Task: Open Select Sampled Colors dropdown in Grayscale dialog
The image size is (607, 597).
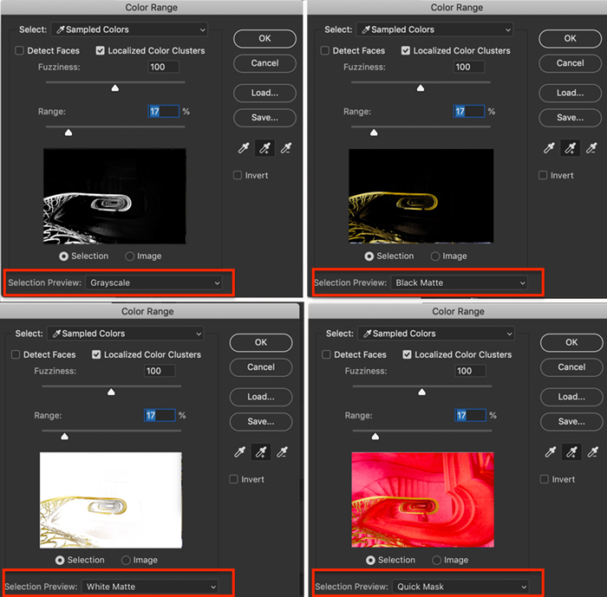Action: click(x=129, y=29)
